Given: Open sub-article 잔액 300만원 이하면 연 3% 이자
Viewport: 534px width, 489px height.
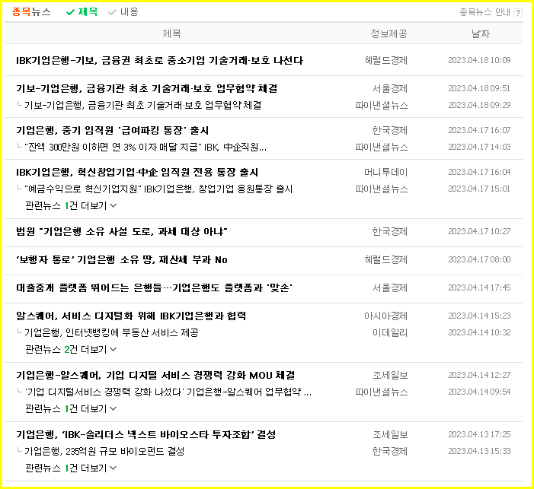Looking at the screenshot, I should [x=145, y=148].
